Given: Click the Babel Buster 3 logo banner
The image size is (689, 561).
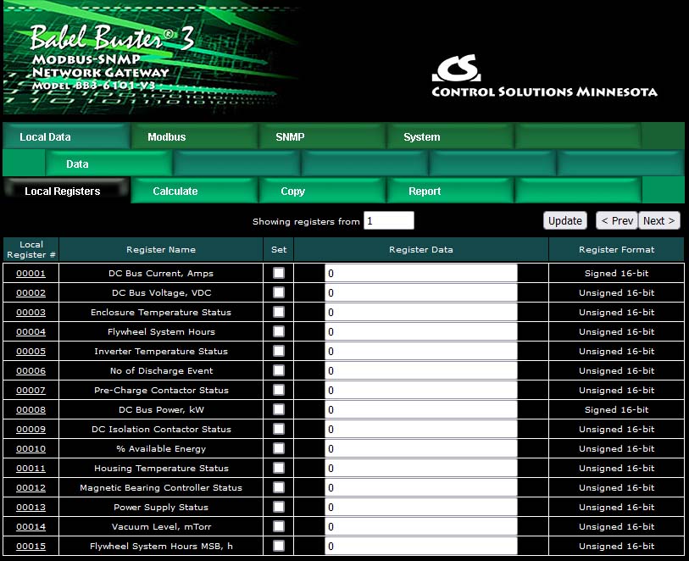Looking at the screenshot, I should pos(151,58).
